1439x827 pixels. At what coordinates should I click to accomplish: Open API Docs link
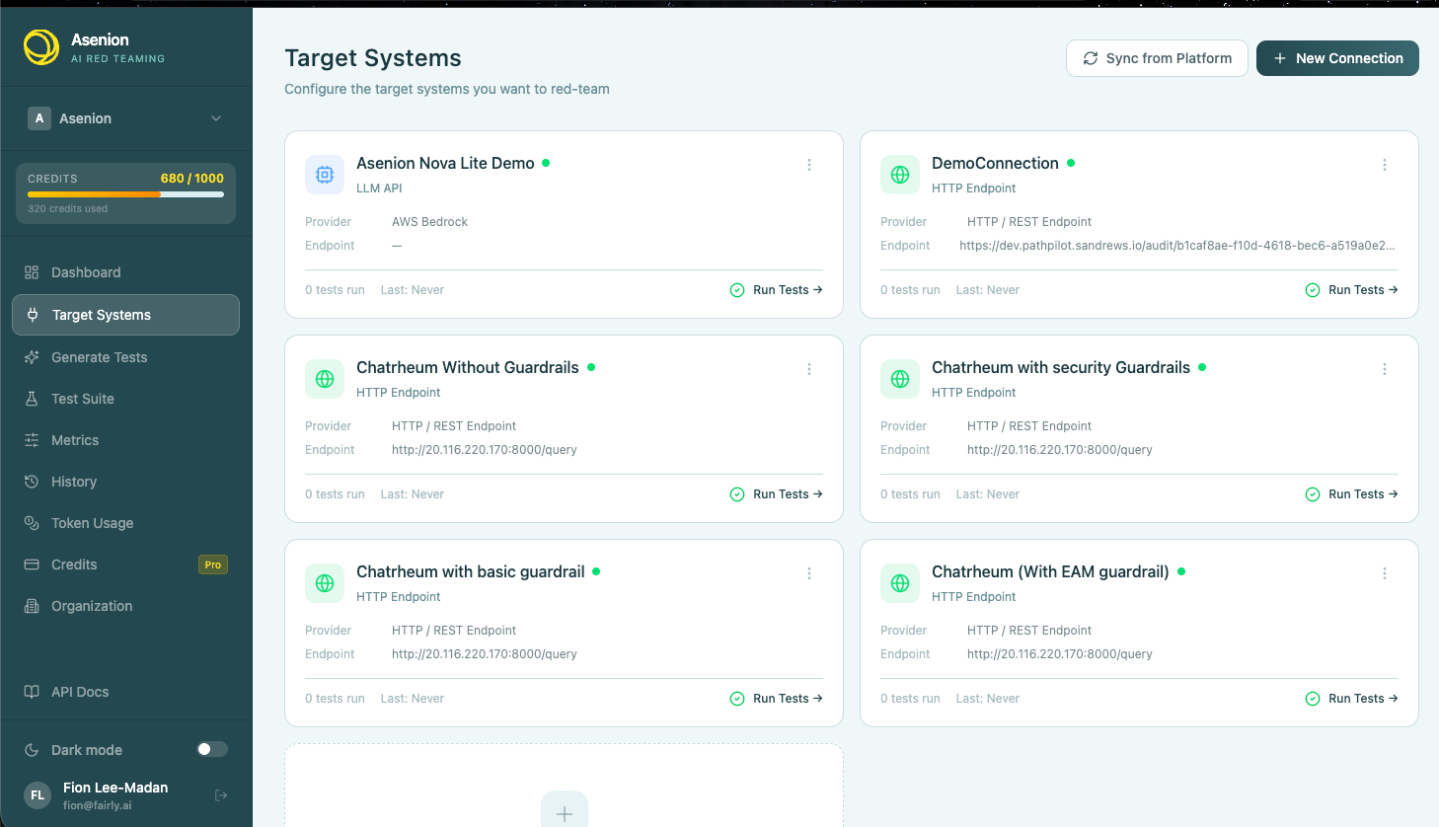pyautogui.click(x=125, y=692)
